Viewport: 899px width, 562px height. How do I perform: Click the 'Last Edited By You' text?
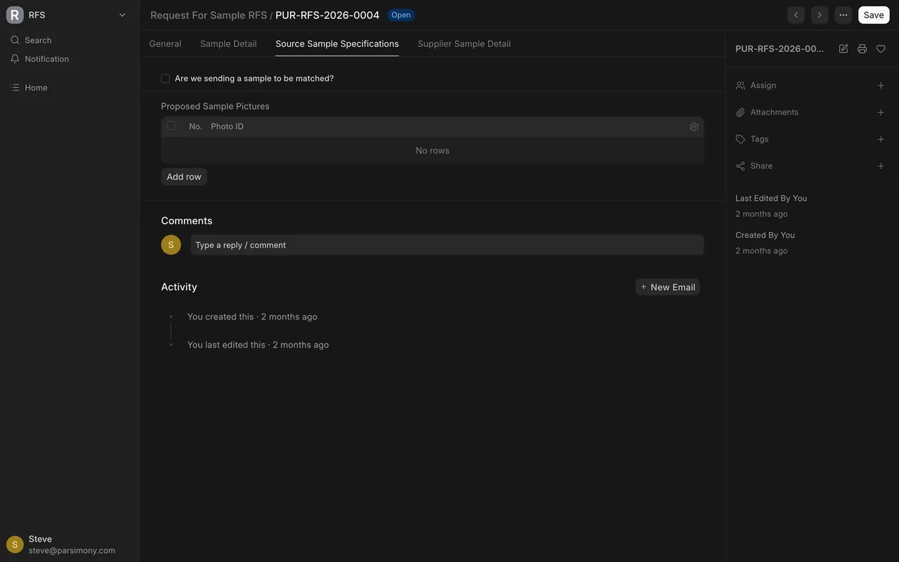tap(771, 198)
